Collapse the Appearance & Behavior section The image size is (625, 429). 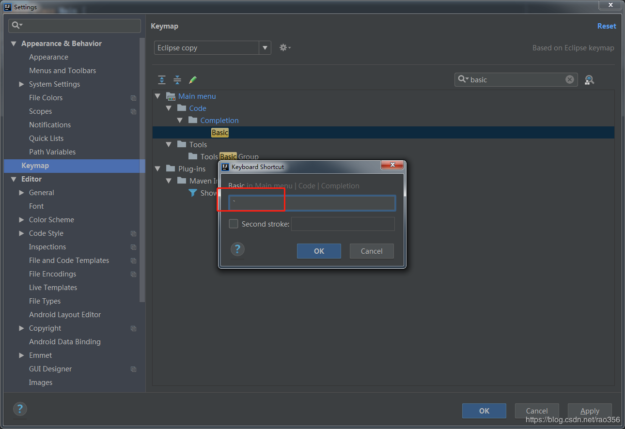pyautogui.click(x=14, y=44)
